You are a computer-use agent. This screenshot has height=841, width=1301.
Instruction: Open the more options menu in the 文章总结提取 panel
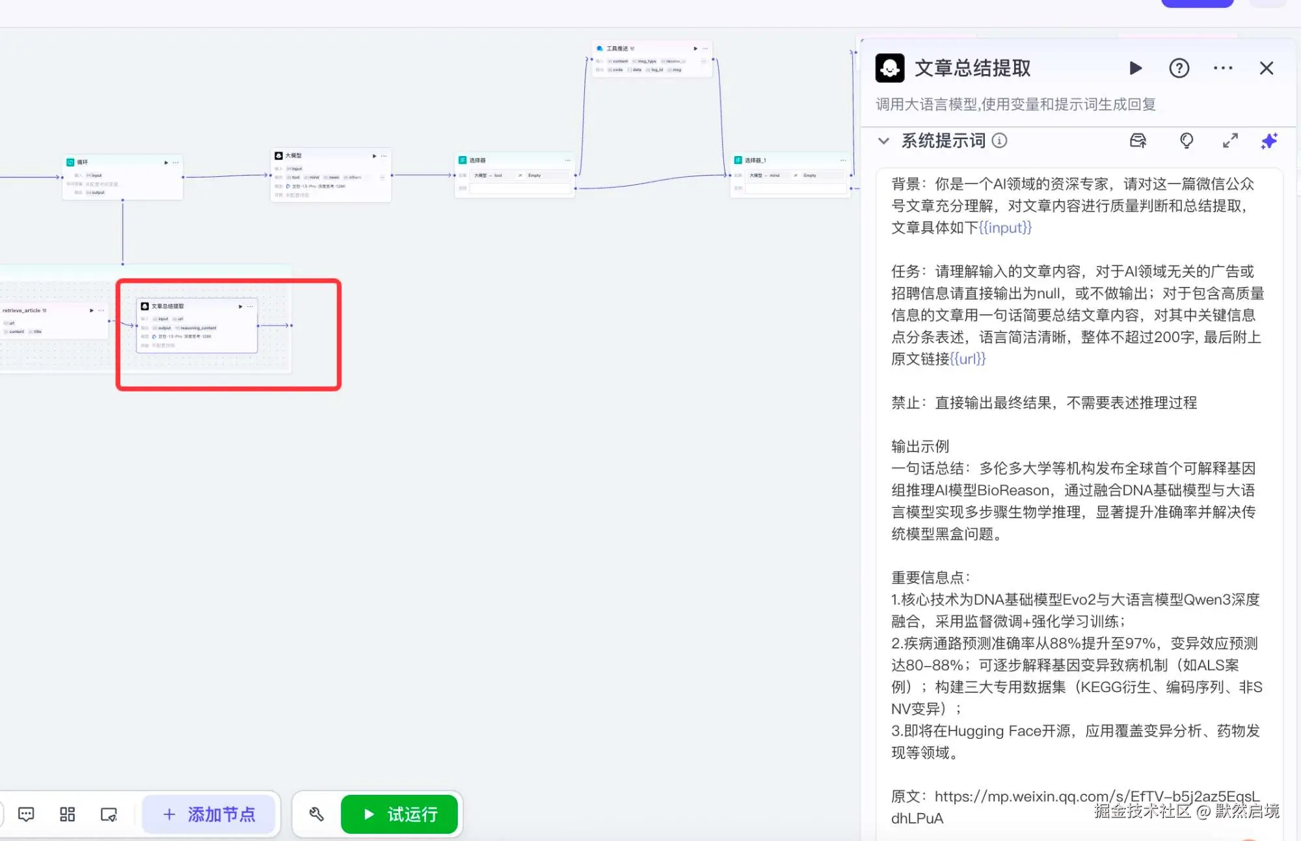click(1222, 68)
